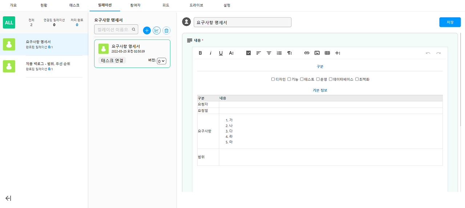The image size is (465, 208).
Task: Insert a checkbox with the checked-box toolbar icon
Action: pos(248,53)
